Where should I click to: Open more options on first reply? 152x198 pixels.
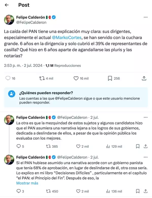tap(145, 118)
